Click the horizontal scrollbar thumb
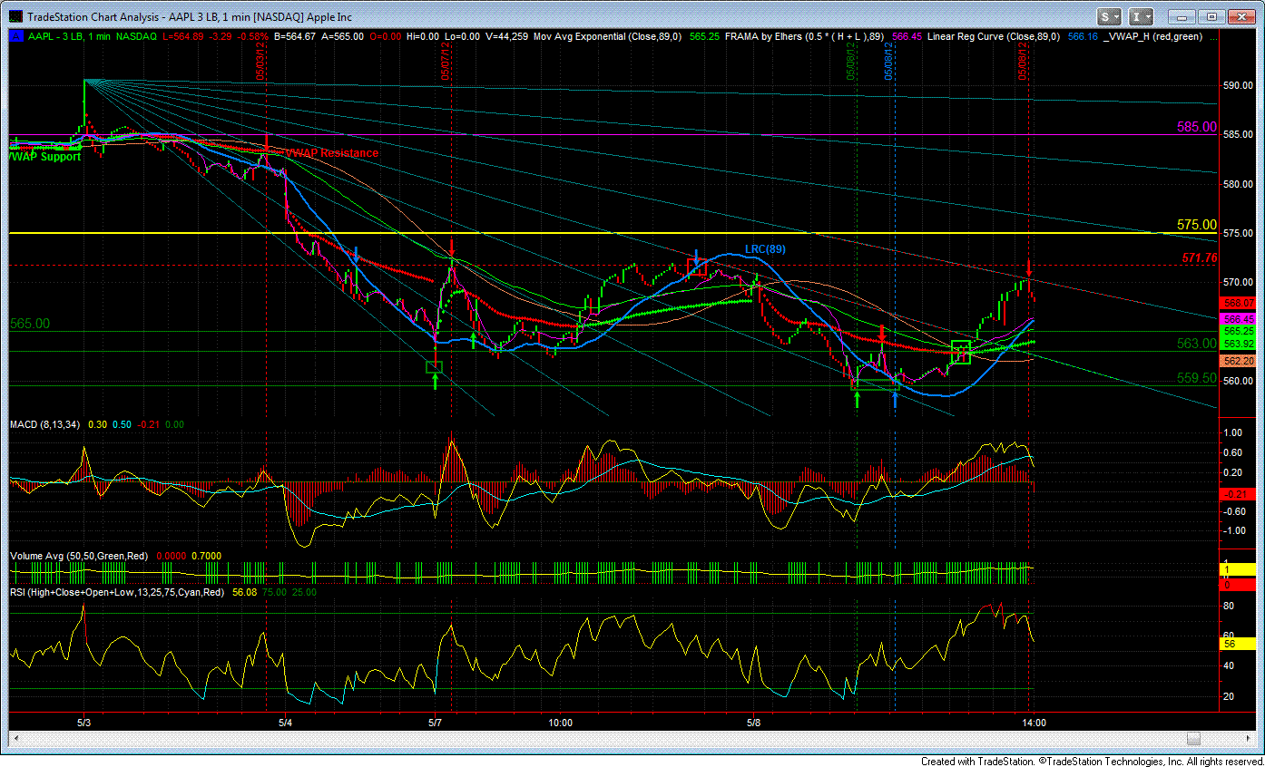1265x767 pixels. tap(1194, 738)
